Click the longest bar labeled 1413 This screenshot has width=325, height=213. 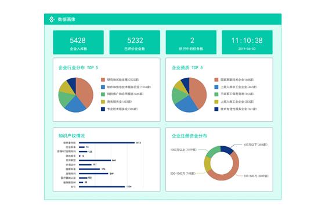(x=107, y=143)
